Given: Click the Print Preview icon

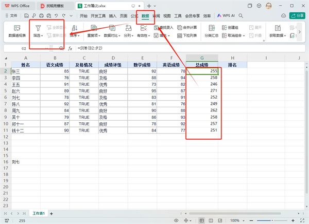Looking at the screenshot, I should point(49,16).
